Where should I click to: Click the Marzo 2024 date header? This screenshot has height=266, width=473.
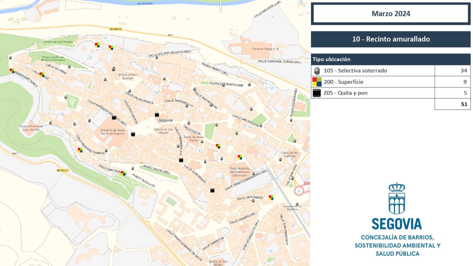(x=390, y=14)
